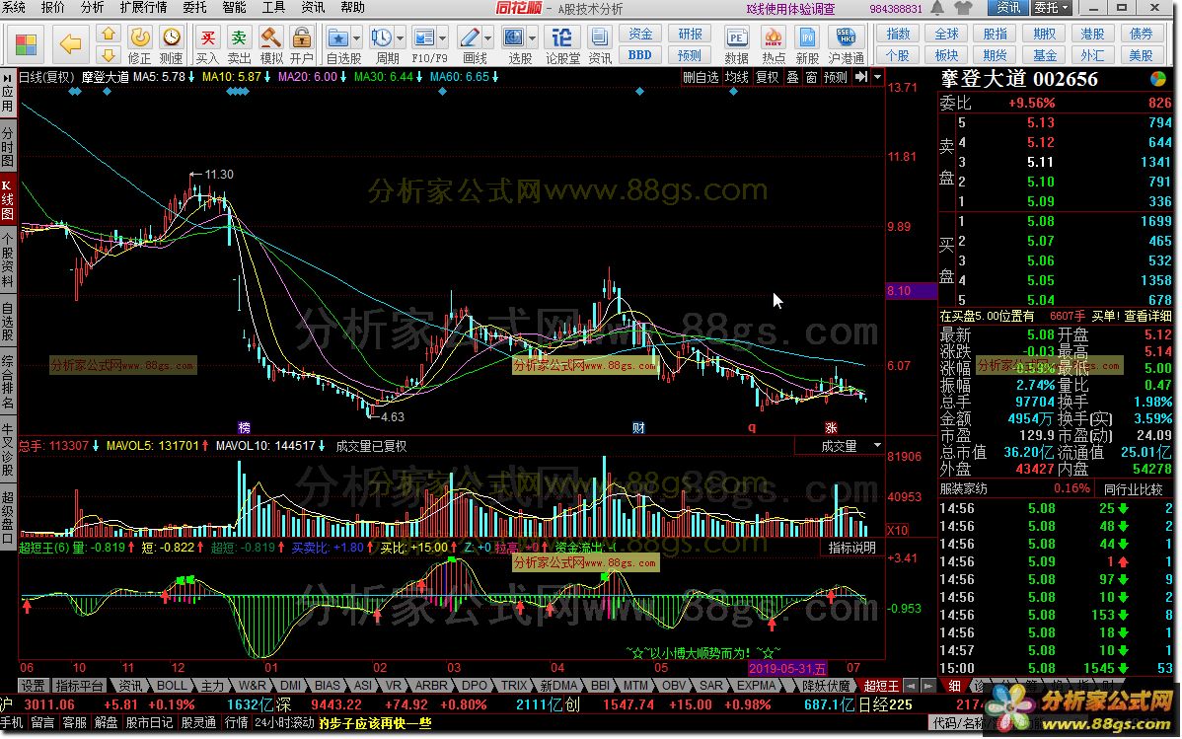The width and height of the screenshot is (1182, 739).
Task: Select the 画线 pencil drawing tool
Action: (x=470, y=37)
